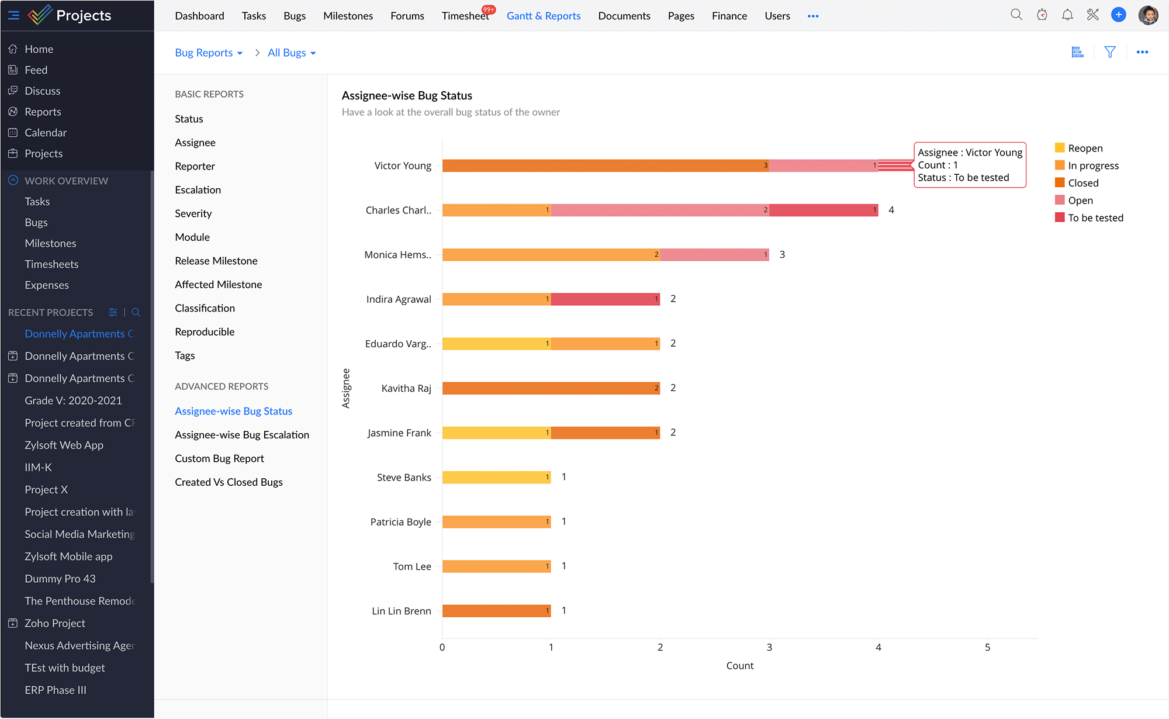Open the notifications bell

pos(1067,15)
